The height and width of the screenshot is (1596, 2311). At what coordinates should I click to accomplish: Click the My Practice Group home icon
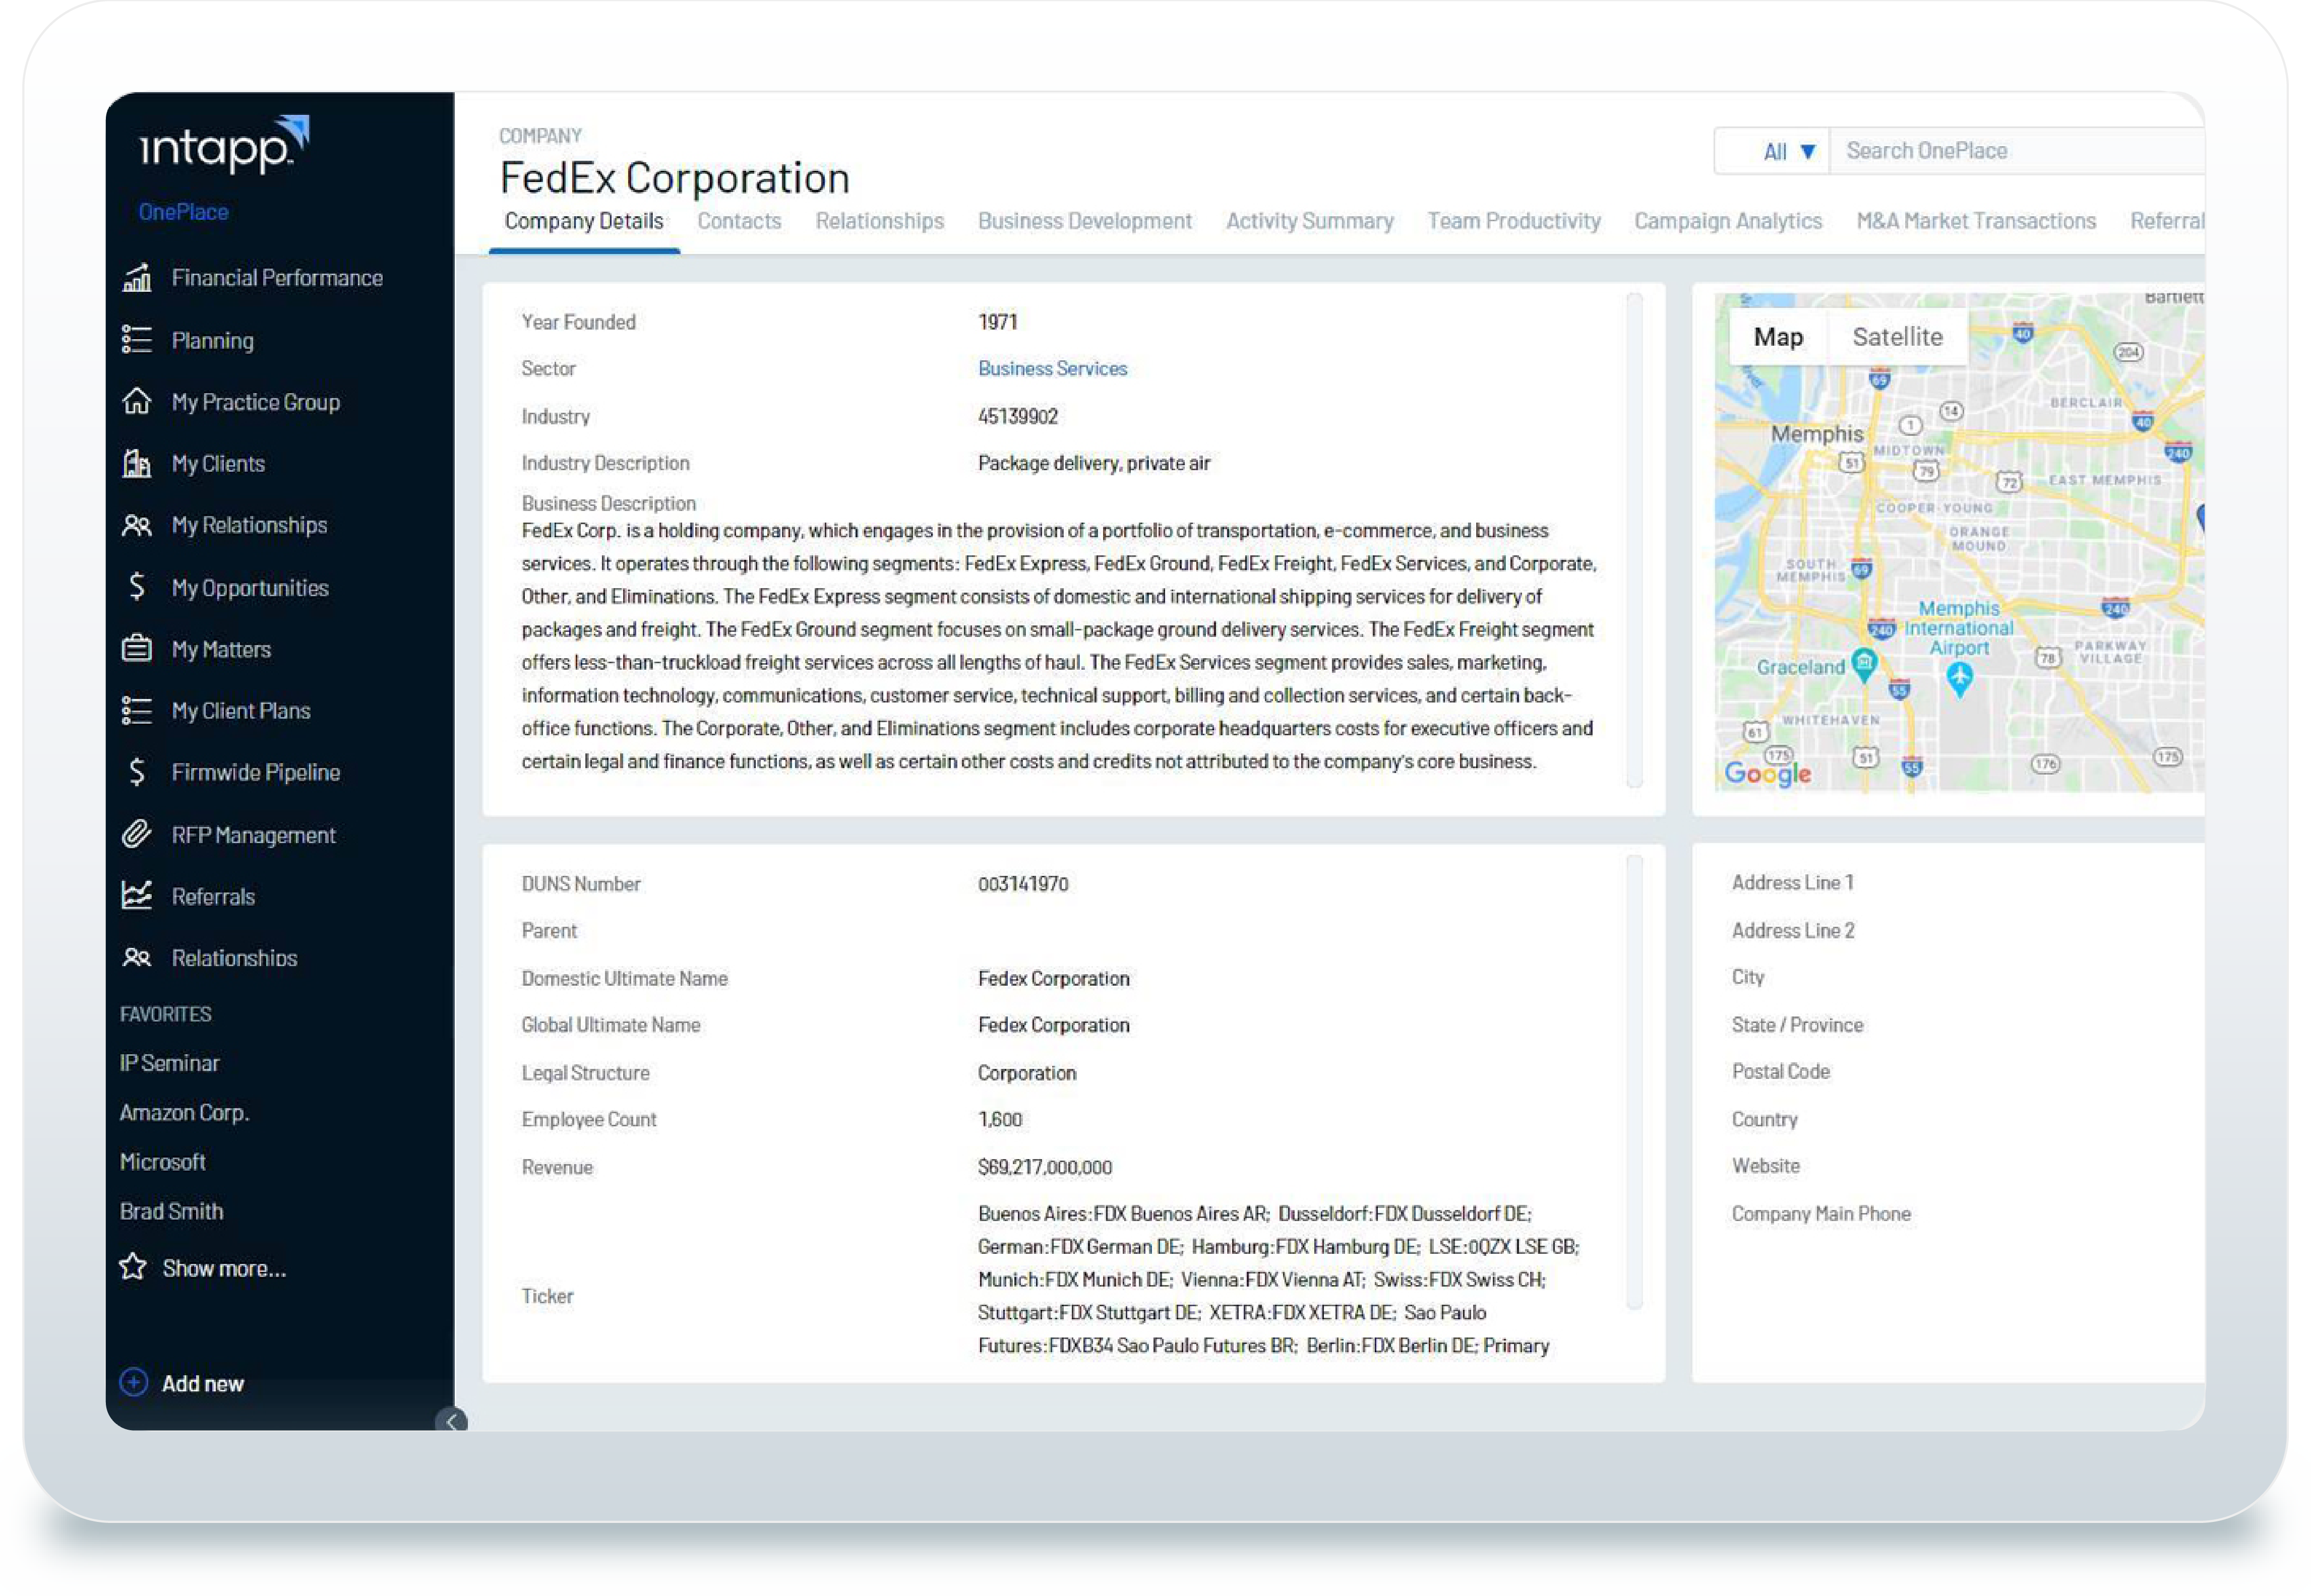(x=137, y=402)
